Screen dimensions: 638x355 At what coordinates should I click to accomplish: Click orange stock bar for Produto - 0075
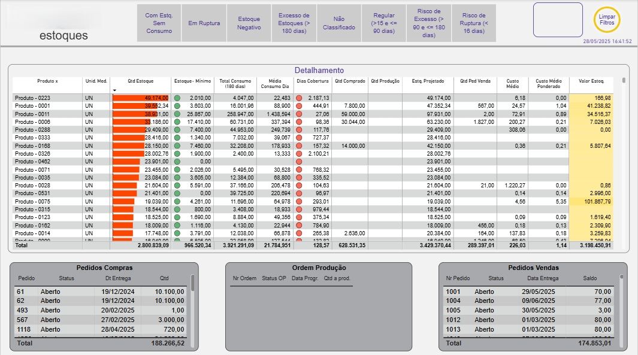[x=123, y=201]
